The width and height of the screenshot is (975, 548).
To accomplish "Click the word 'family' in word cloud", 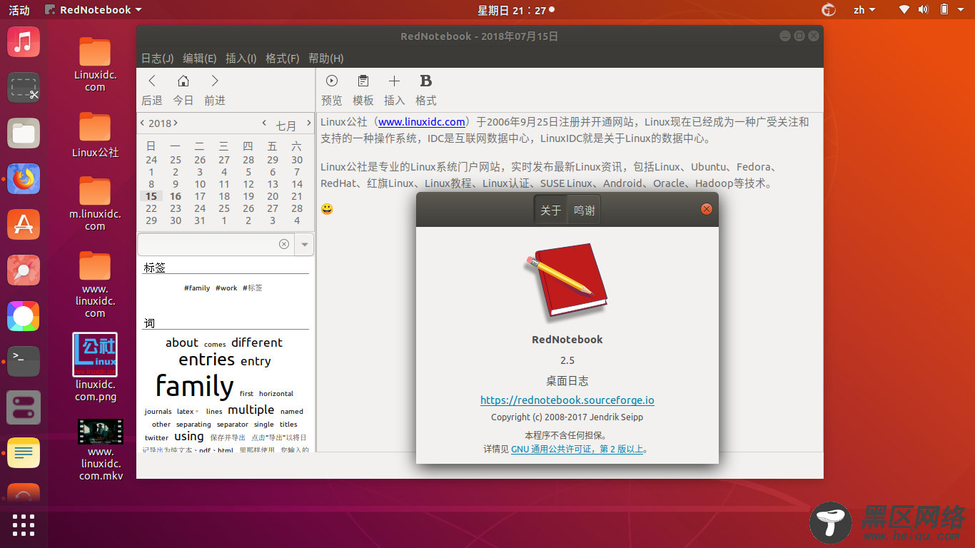I will [x=195, y=386].
